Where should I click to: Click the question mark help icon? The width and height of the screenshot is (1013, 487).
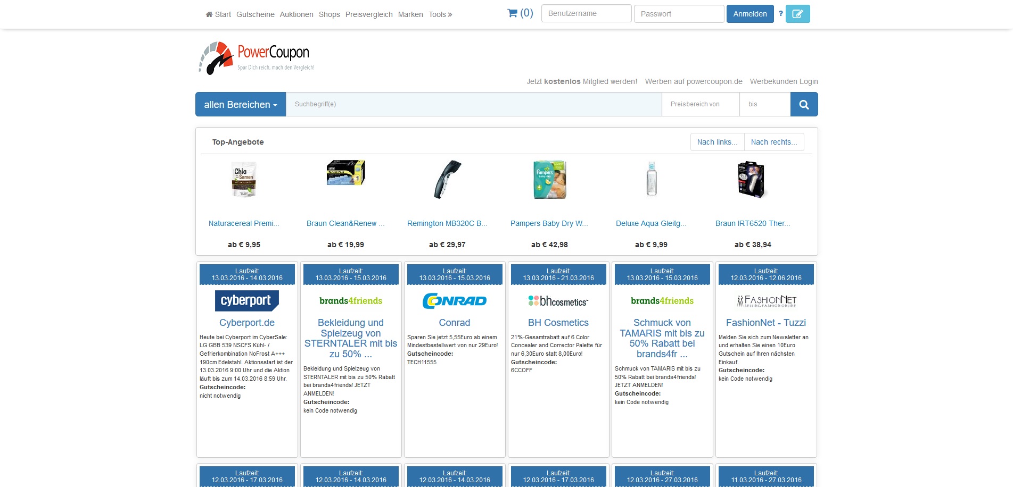tap(780, 14)
